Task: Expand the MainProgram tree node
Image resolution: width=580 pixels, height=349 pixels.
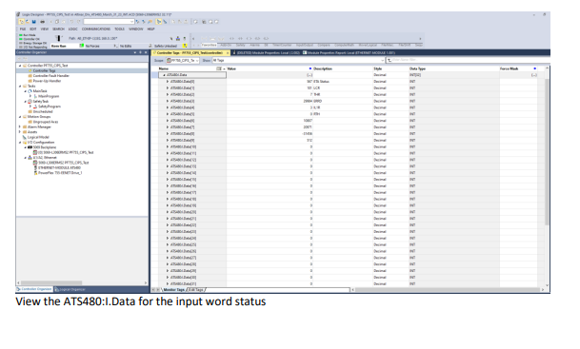Action: (x=30, y=96)
